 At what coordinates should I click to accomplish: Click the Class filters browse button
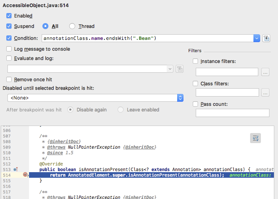pyautogui.click(x=265, y=92)
